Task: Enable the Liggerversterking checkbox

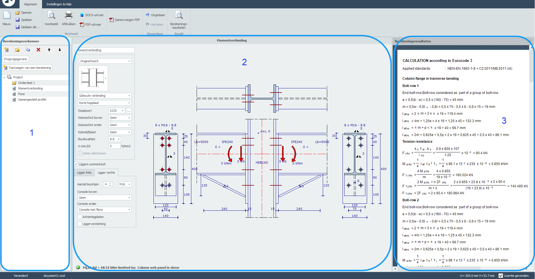Action: point(80,224)
